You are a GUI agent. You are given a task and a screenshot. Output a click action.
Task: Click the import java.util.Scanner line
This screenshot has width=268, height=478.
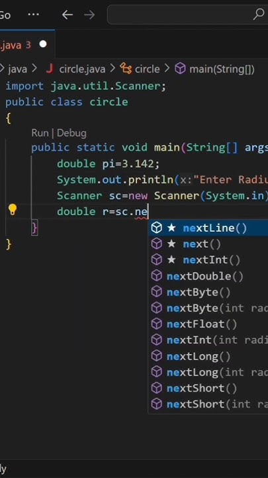[86, 86]
